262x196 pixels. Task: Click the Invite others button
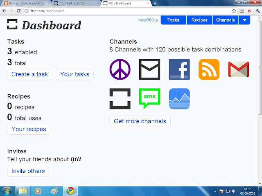28,171
